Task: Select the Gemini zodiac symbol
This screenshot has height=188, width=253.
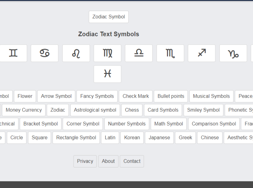Action: 13,53
